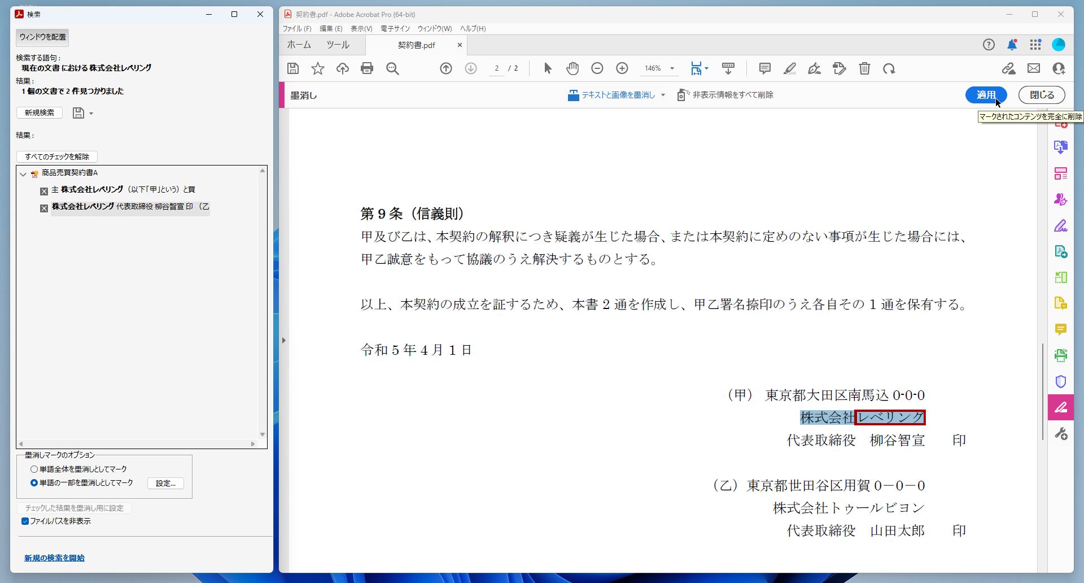The width and height of the screenshot is (1084, 583).
Task: Open the Help question mark icon
Action: tap(989, 45)
